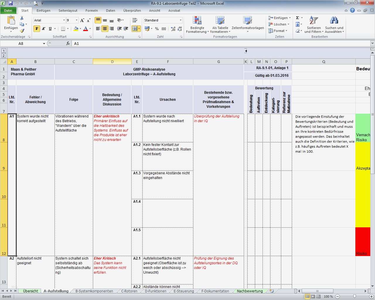This screenshot has height=300, width=375.
Task: Save the workbook via the Save icon
Action: pos(10,3)
